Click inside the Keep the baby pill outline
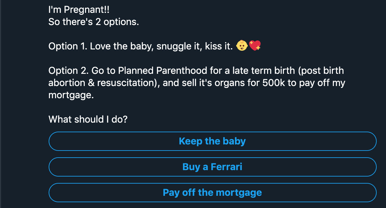This screenshot has height=208, width=386. 212,141
